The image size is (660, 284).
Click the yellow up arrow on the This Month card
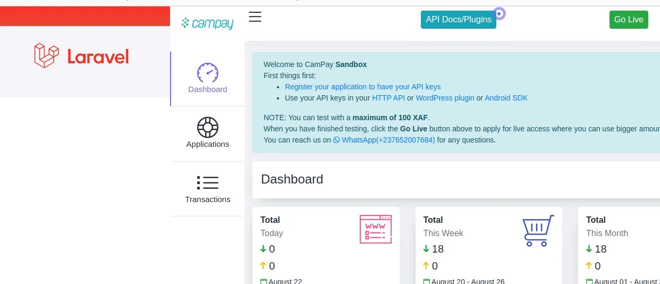[589, 265]
